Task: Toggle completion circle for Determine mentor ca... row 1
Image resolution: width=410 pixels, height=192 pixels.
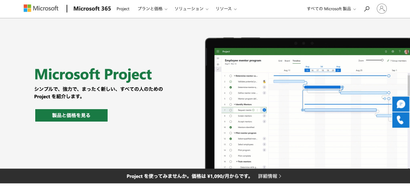Action: 231,76
